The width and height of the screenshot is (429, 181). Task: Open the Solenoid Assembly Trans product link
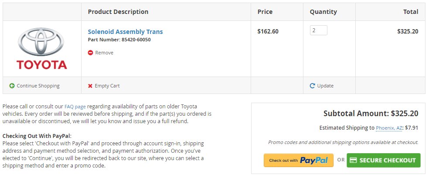click(x=125, y=32)
